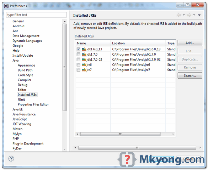Select Google in the preferences tree
The height and width of the screenshot is (170, 208).
point(18,46)
